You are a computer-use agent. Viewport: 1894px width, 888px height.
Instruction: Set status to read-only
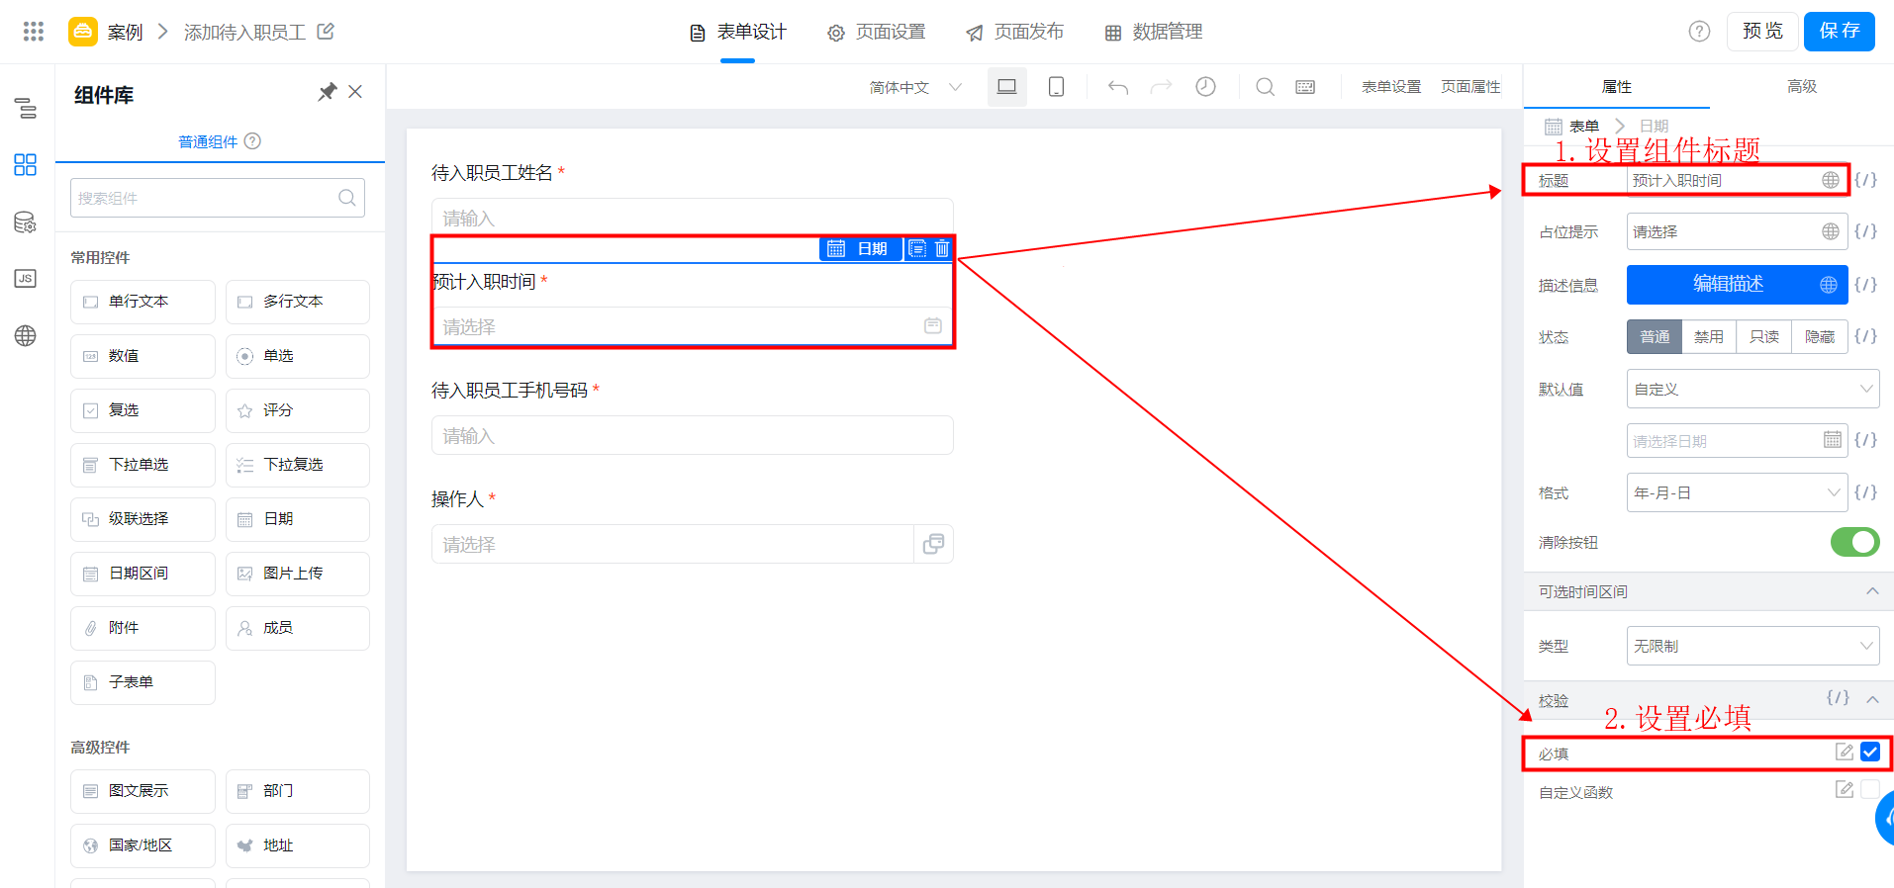pos(1764,337)
